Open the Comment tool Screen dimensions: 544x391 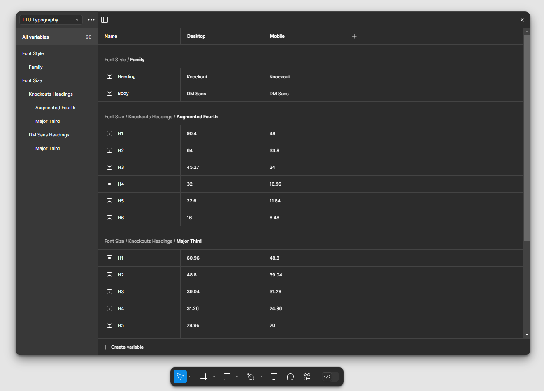290,377
